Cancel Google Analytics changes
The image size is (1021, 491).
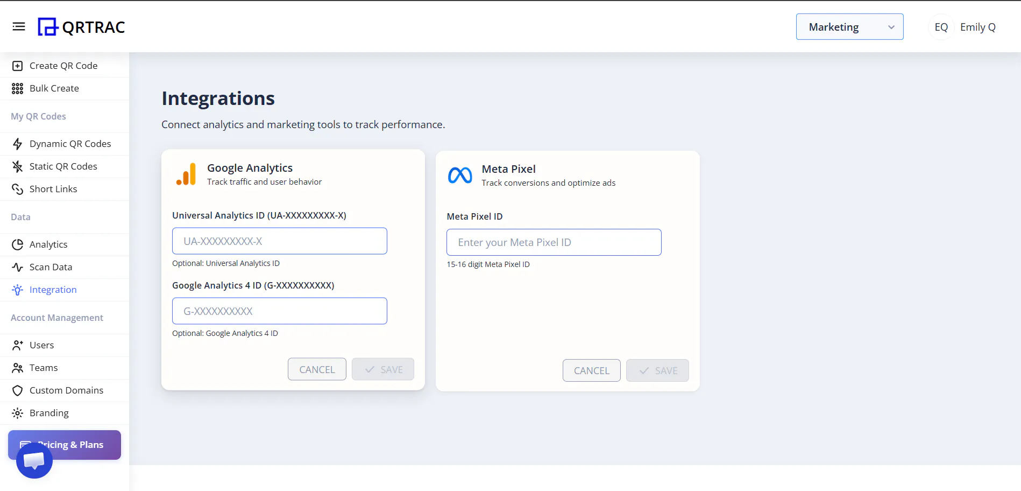[317, 369]
